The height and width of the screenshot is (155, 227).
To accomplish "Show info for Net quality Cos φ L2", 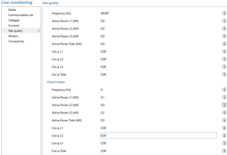I will (x=224, y=59).
